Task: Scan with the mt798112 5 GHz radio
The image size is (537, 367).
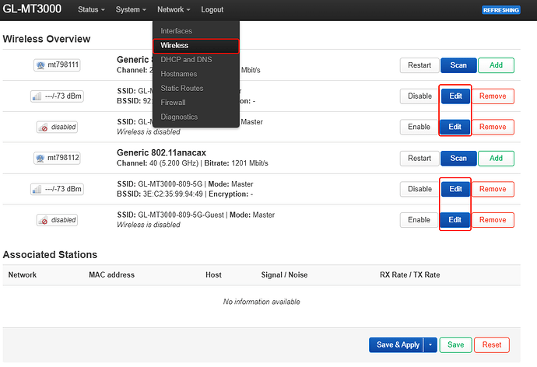Action: [x=458, y=158]
